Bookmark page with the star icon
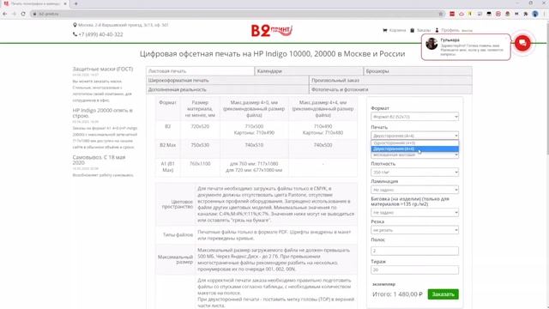 pos(440,14)
